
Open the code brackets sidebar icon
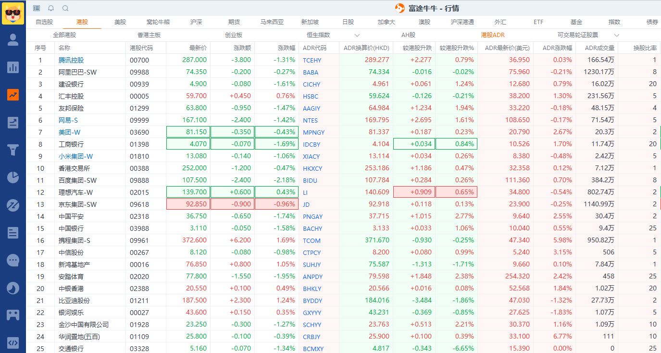click(x=13, y=343)
